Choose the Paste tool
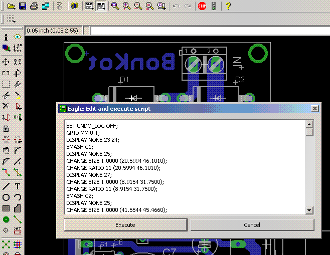Image resolution: width=330 pixels, height=255 pixels. tap(18, 95)
